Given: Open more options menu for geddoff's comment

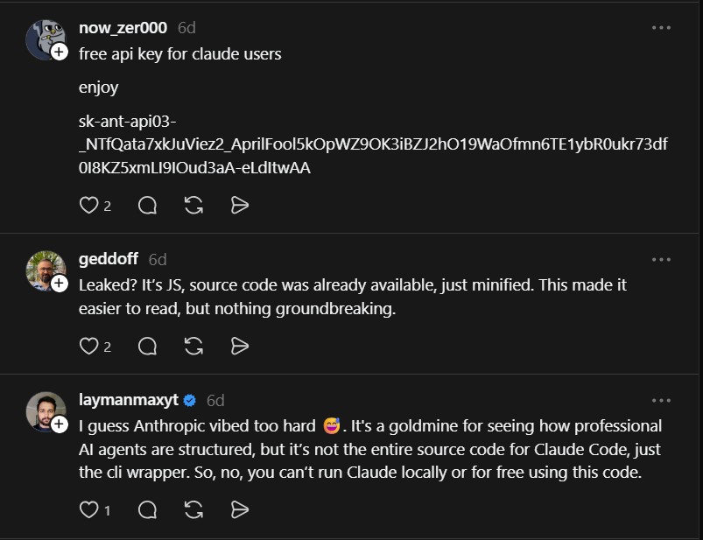Looking at the screenshot, I should coord(661,259).
